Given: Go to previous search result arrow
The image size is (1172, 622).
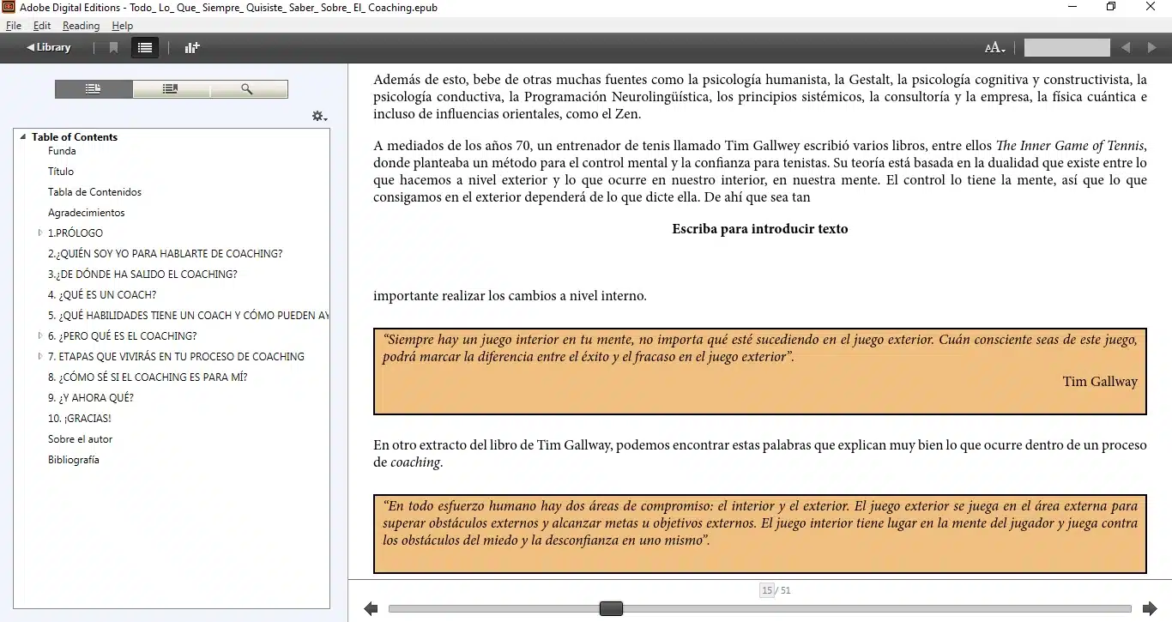Looking at the screenshot, I should [1126, 48].
